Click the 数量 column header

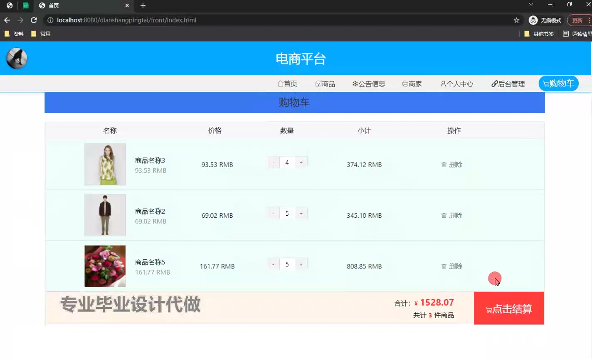coord(287,130)
